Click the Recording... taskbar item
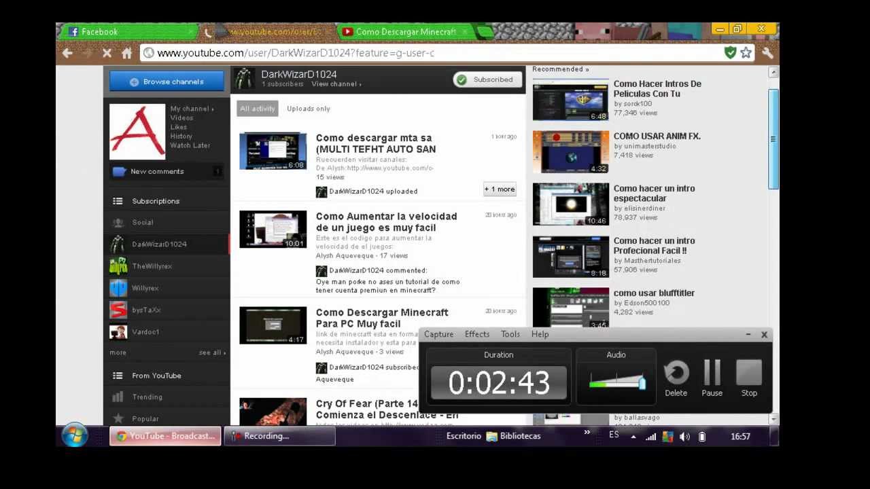 (279, 436)
